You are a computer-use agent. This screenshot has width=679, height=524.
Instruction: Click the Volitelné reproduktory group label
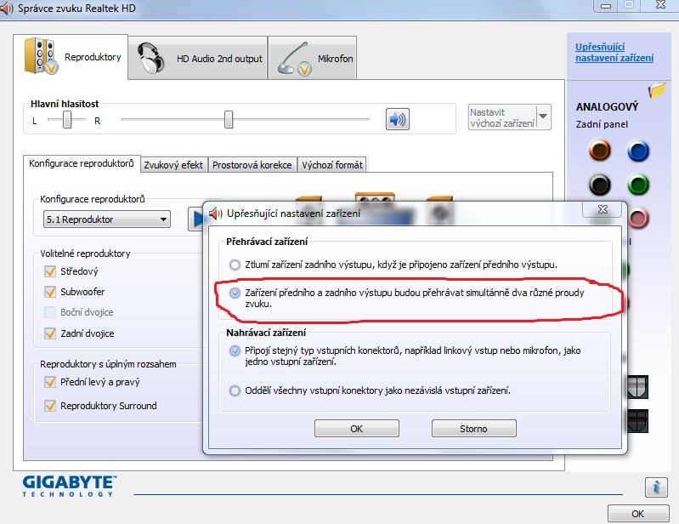pyautogui.click(x=85, y=253)
